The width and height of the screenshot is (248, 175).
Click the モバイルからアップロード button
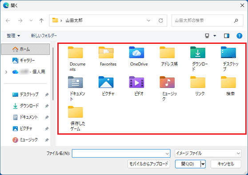pos(149,164)
